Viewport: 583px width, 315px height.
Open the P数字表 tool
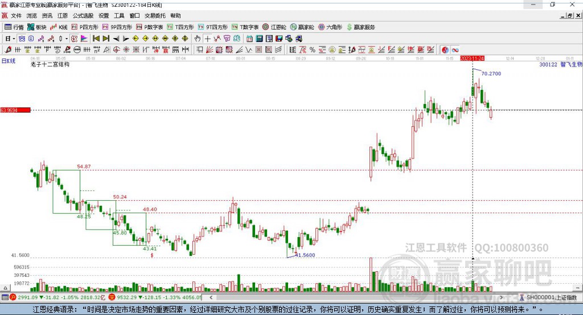150,27
